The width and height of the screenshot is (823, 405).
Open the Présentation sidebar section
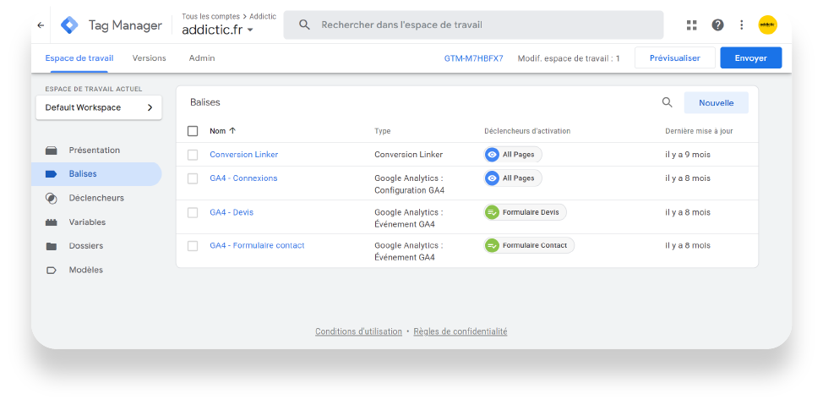94,150
